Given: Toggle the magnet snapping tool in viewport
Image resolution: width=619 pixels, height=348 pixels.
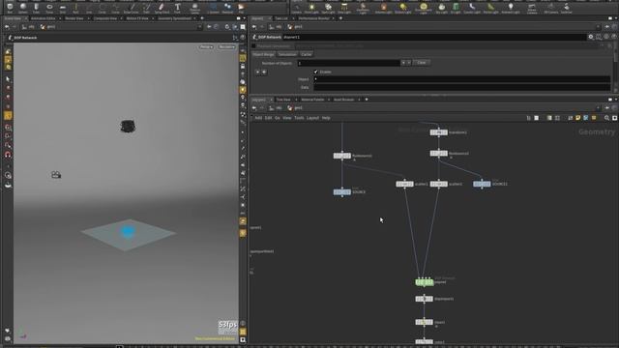Looking at the screenshot, I should 8,155.
